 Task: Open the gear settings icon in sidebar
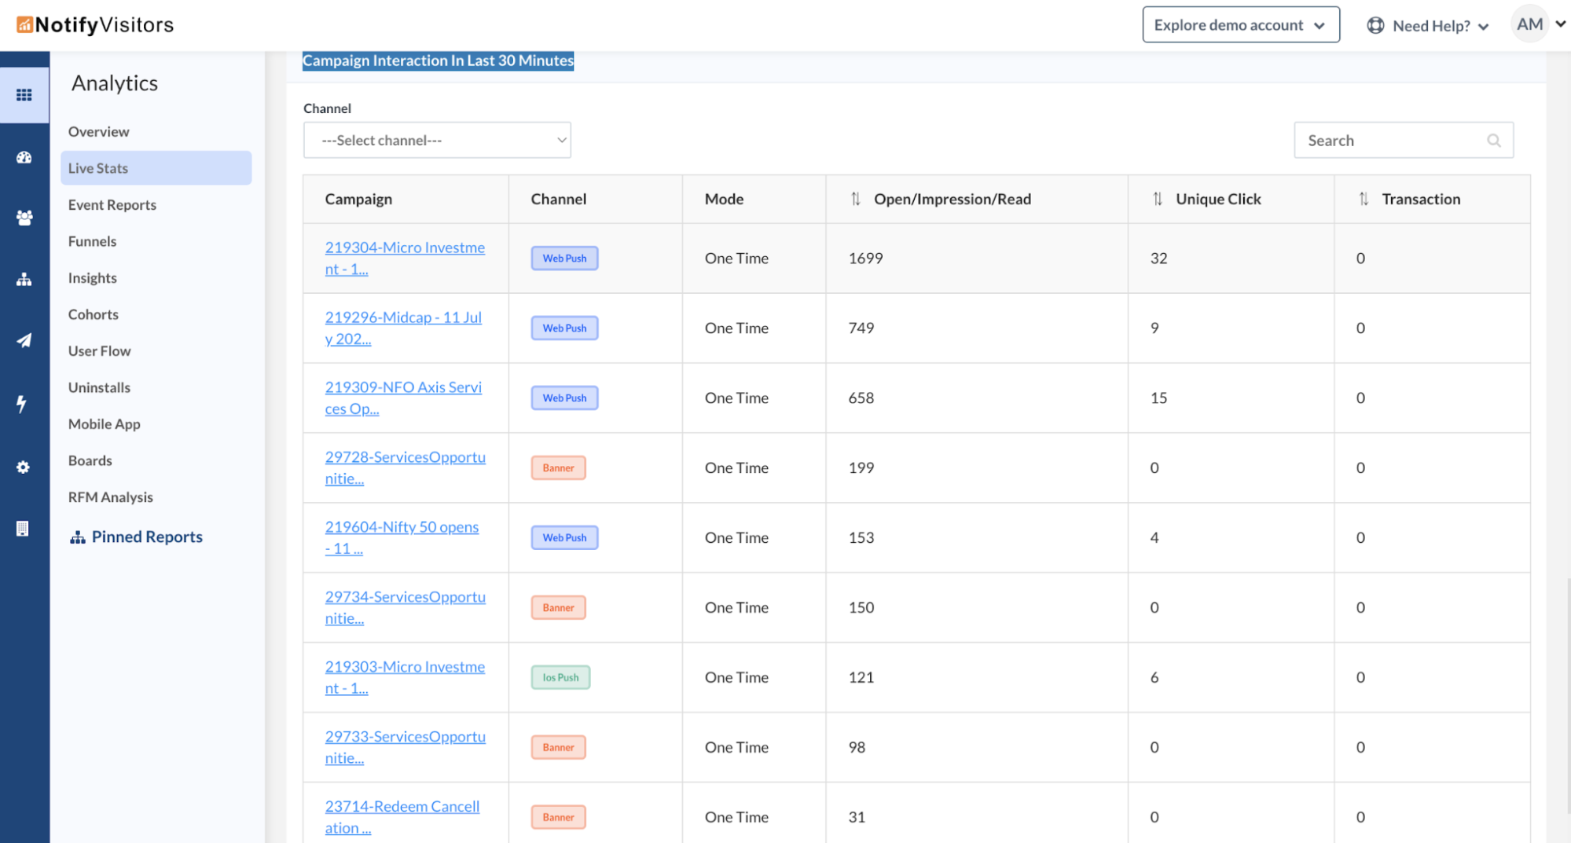(23, 467)
